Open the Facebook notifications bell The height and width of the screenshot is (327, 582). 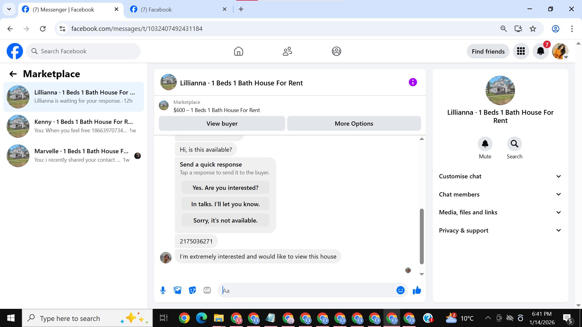click(540, 51)
